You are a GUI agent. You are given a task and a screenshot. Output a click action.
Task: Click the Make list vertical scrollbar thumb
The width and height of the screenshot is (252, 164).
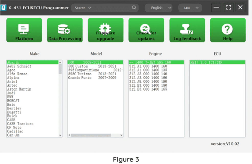click(60, 69)
